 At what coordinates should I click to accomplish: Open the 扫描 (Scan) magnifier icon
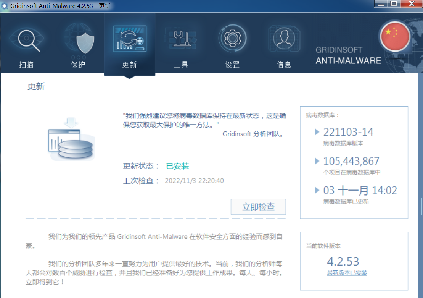coord(26,40)
